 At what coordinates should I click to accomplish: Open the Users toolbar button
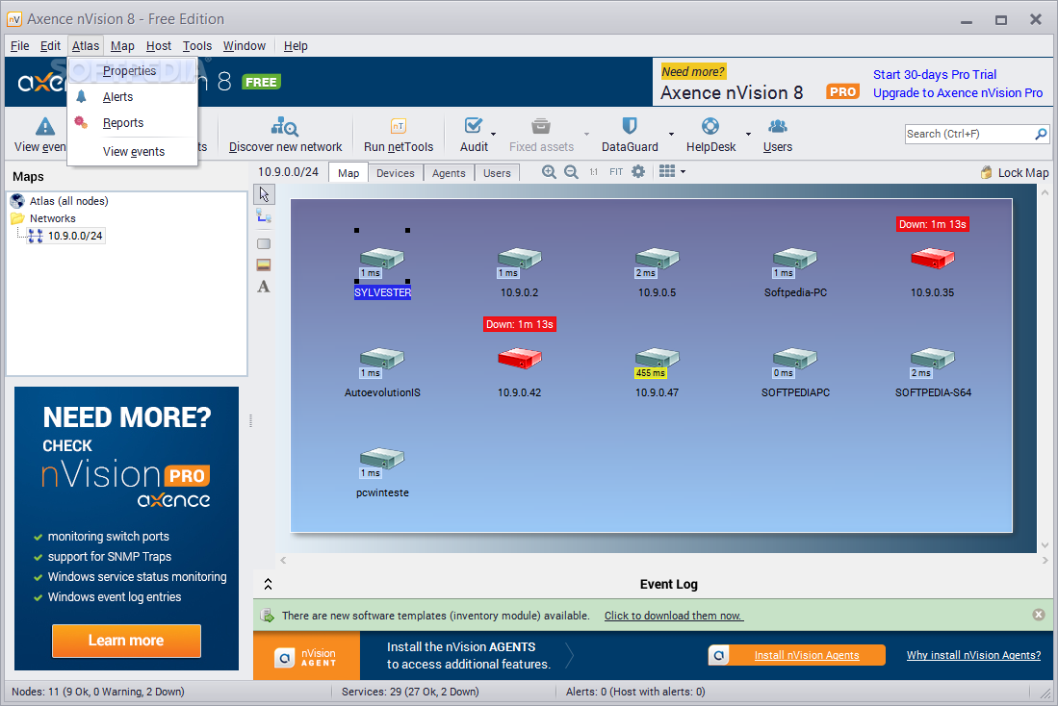point(777,135)
